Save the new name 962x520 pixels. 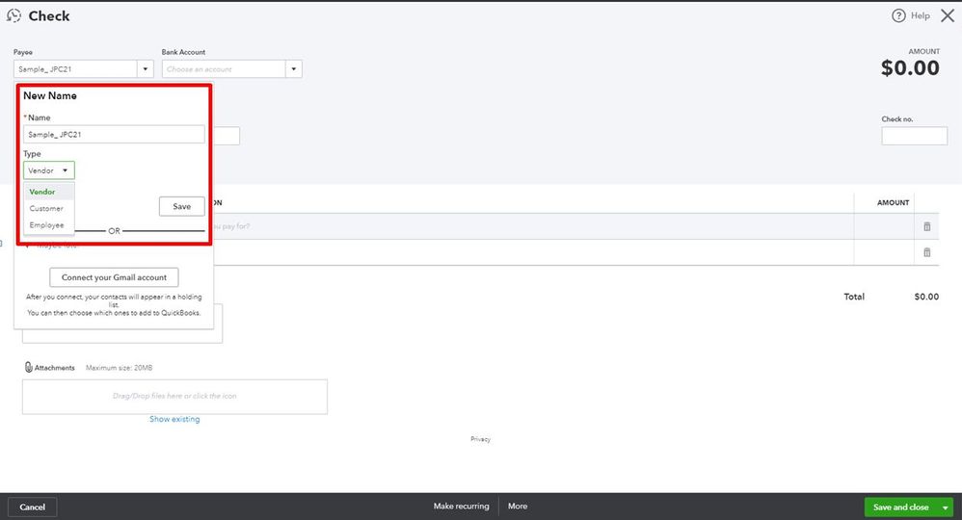[x=181, y=207]
